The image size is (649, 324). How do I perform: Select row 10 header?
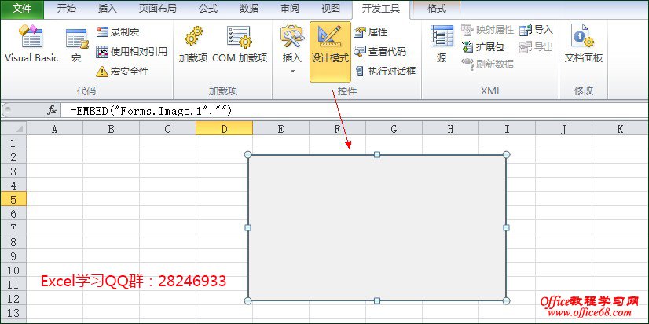click(x=13, y=271)
